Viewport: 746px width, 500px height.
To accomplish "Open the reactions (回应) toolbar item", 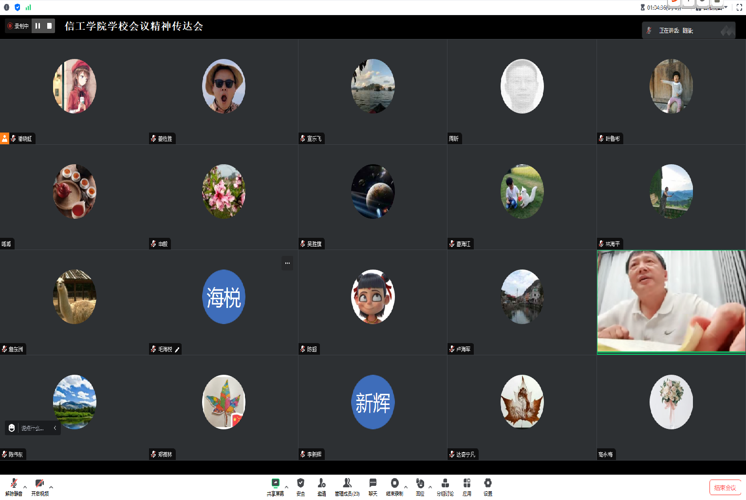I will point(420,486).
